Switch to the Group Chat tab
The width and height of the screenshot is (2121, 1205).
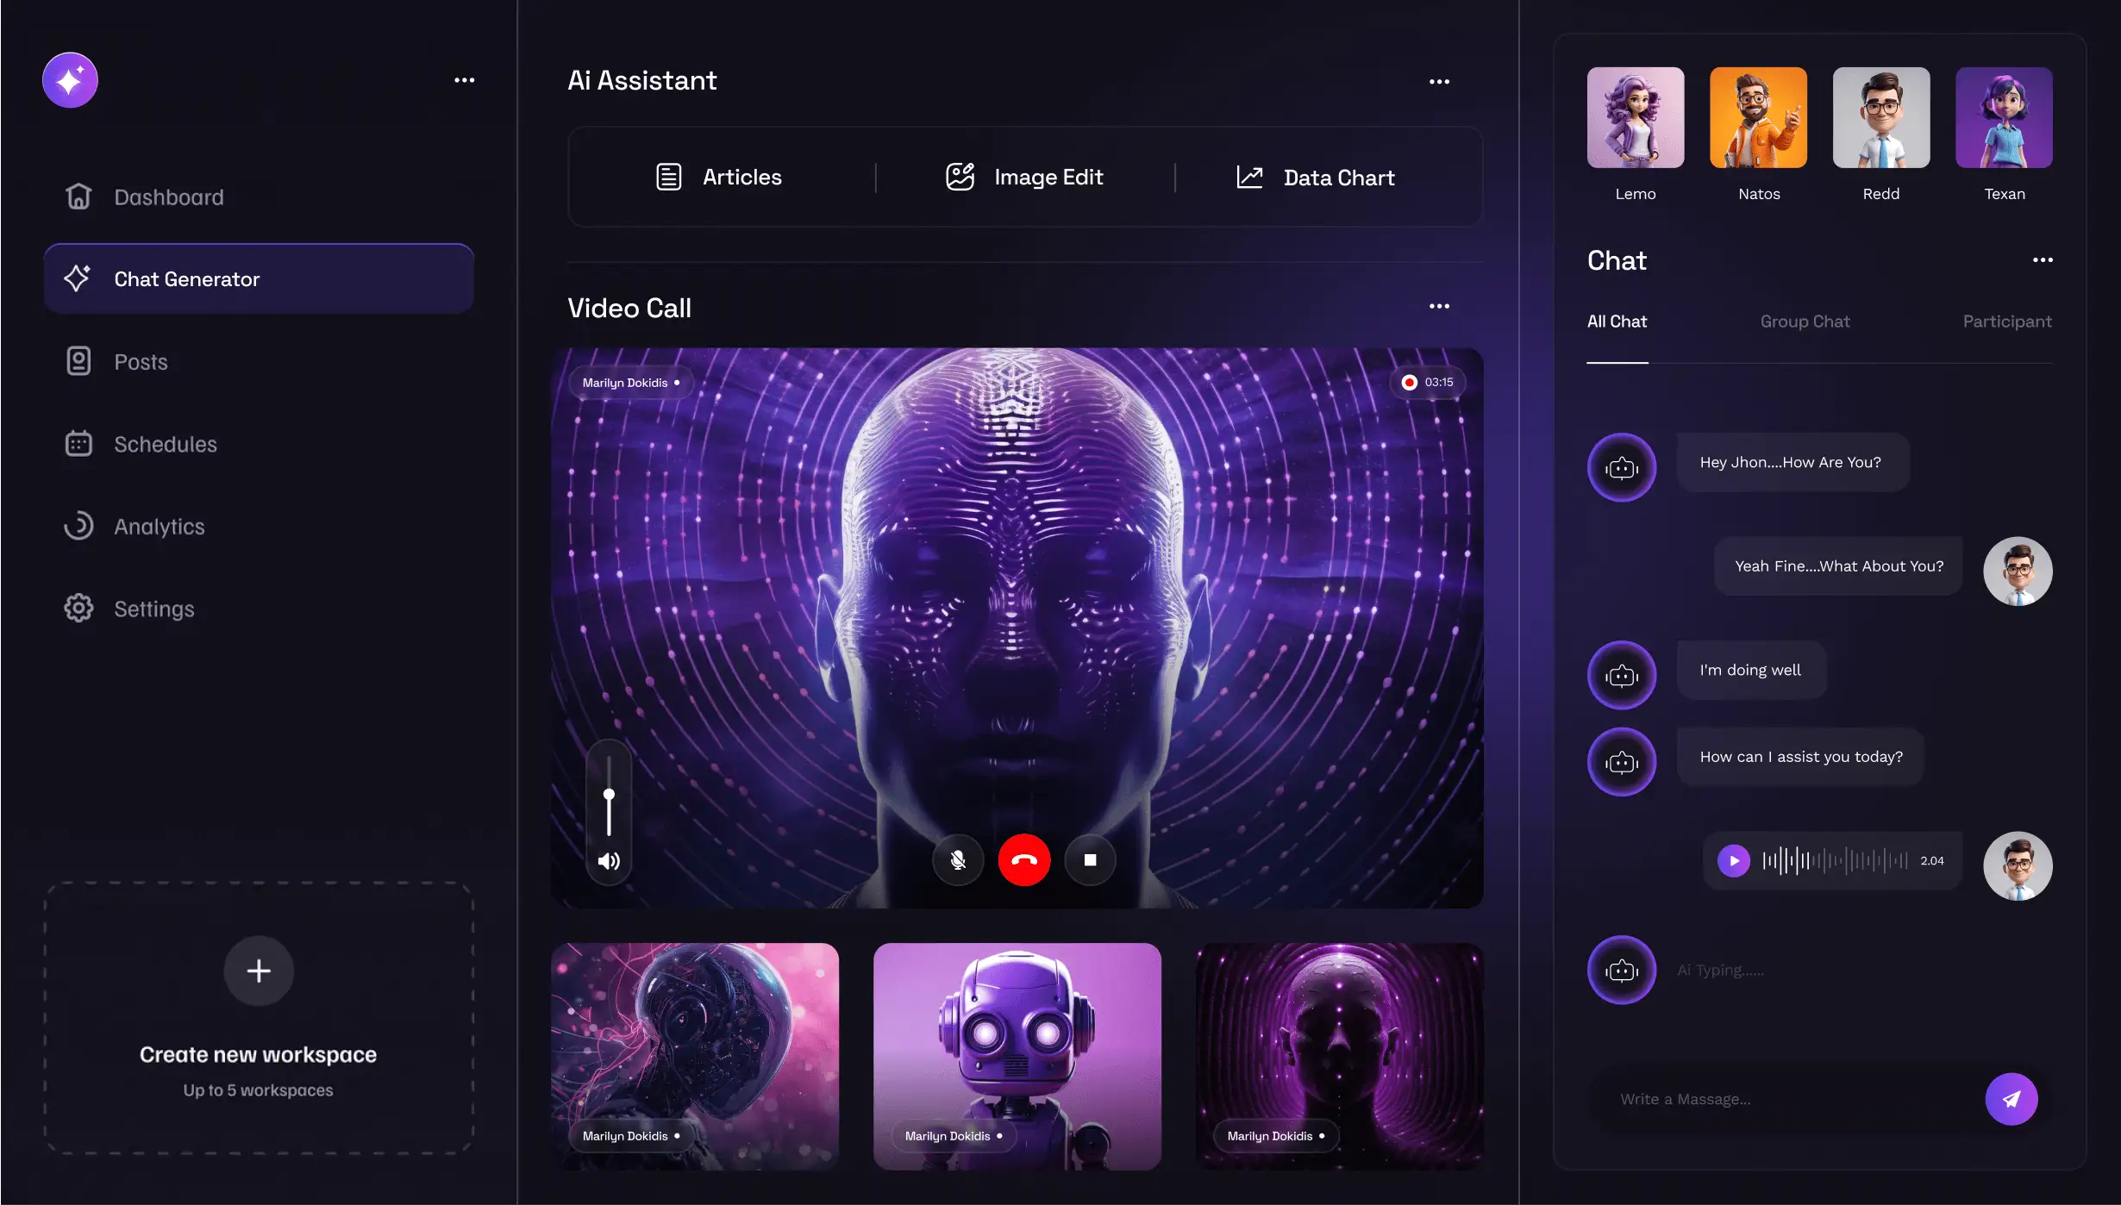click(x=1805, y=322)
